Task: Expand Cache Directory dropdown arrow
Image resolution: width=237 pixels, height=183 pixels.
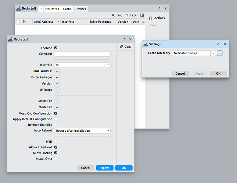Action: [x=213, y=53]
